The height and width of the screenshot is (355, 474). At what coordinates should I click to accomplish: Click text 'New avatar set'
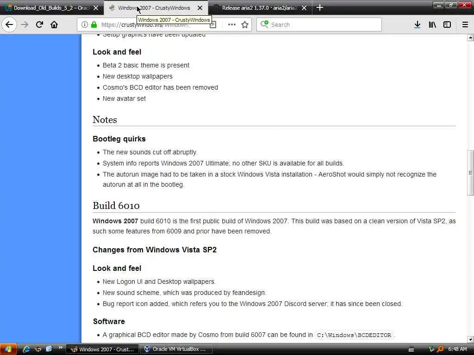point(124,98)
